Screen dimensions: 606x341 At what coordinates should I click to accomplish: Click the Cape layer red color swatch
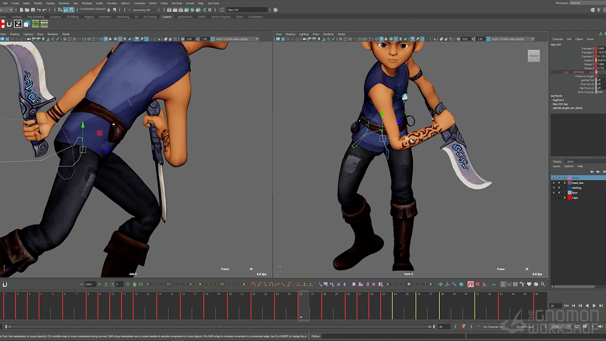point(570,197)
